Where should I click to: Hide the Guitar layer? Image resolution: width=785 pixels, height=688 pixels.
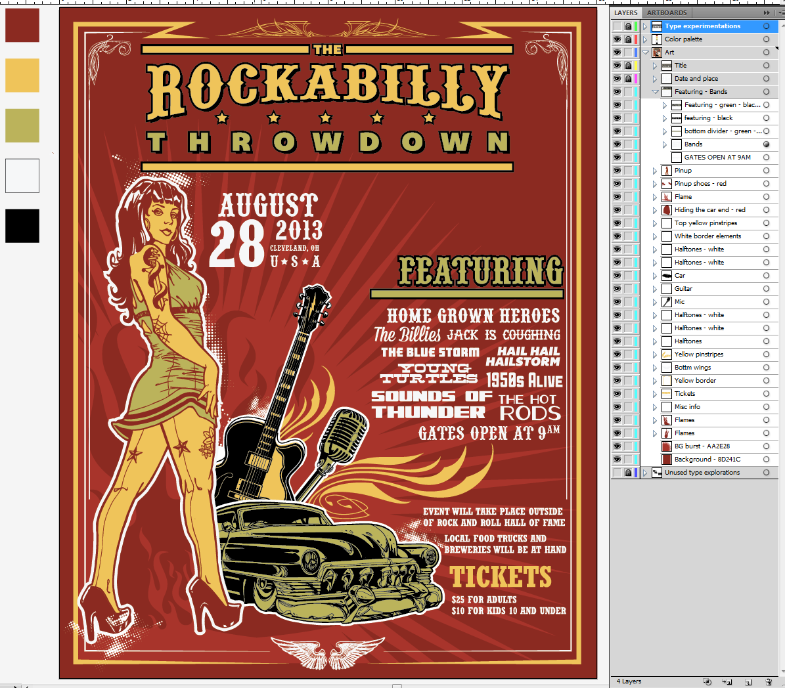pyautogui.click(x=617, y=289)
